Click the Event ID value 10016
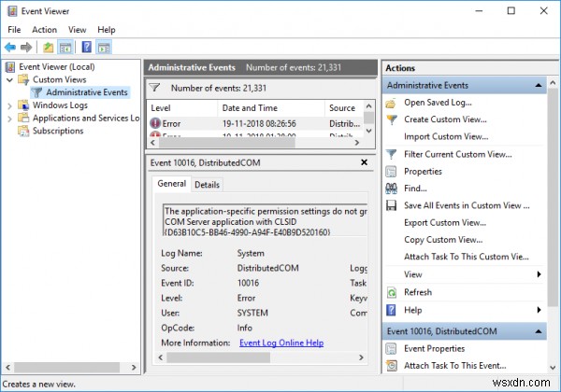 click(x=248, y=283)
